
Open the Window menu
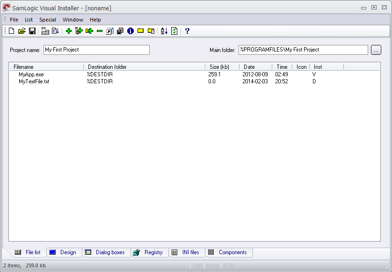click(x=73, y=20)
